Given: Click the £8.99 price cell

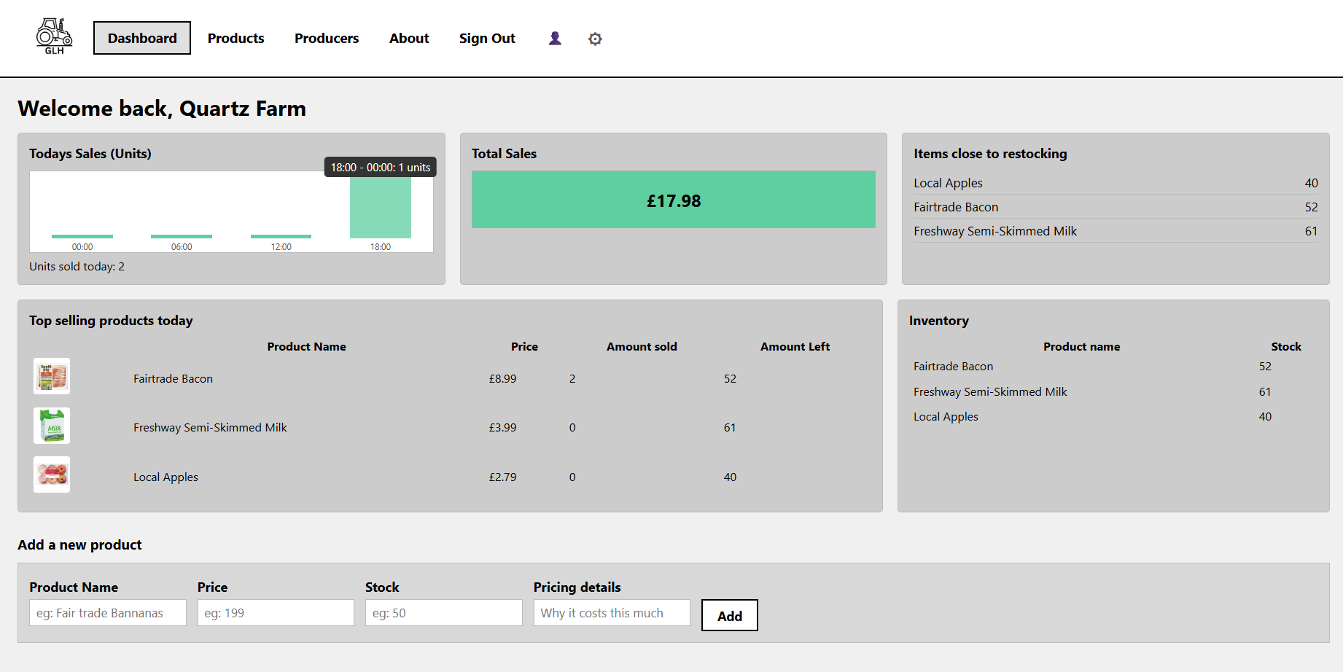Looking at the screenshot, I should pyautogui.click(x=502, y=379).
